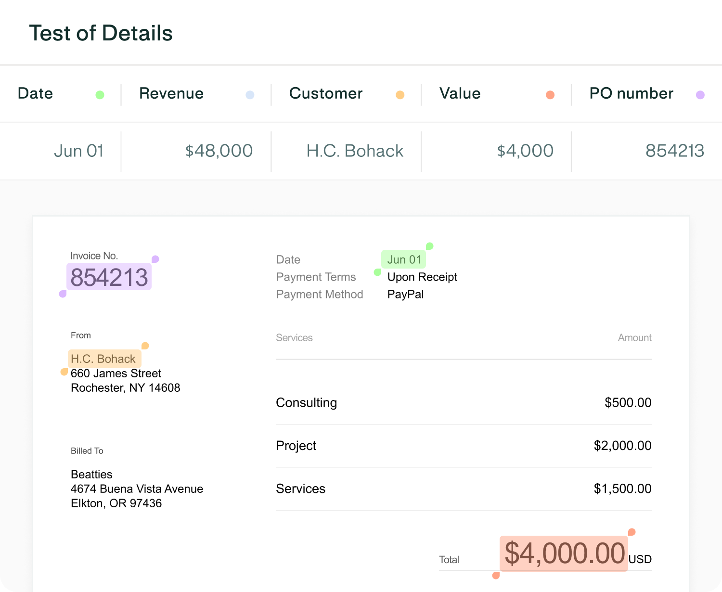Click the PayPal payment value
Screen dimensions: 722x592
coord(406,294)
